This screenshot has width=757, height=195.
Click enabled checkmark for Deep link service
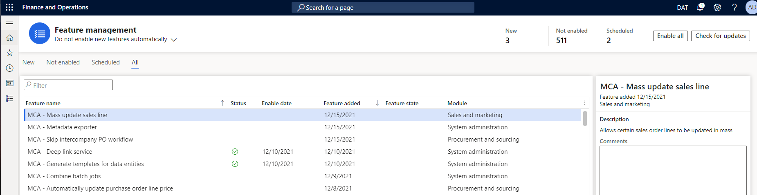point(235,152)
